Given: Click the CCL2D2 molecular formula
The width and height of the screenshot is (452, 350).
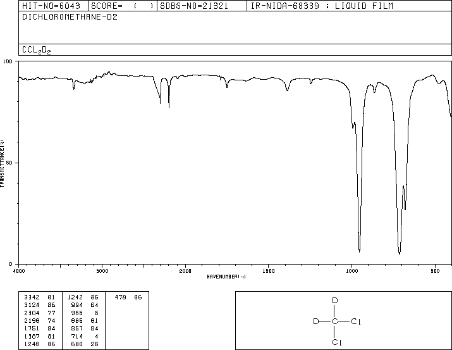Looking at the screenshot, I should tap(36, 50).
